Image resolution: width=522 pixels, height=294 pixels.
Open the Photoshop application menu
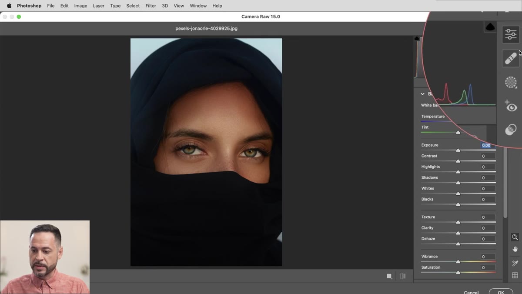tap(29, 6)
